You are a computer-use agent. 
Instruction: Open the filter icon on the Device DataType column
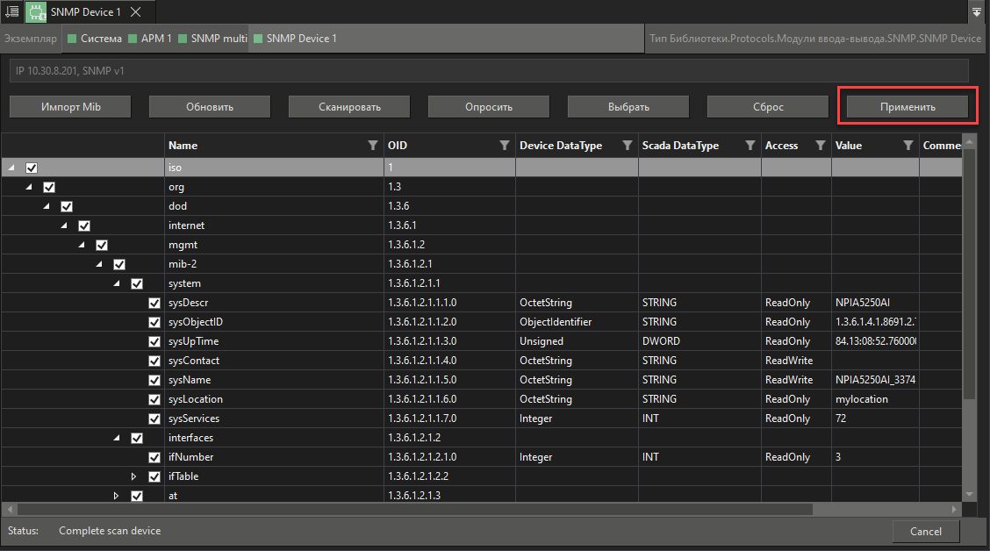point(626,145)
